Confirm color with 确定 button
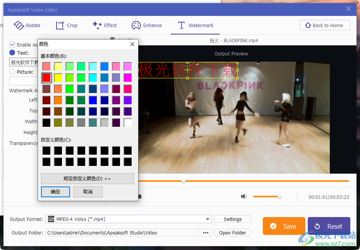Image resolution: width=360 pixels, height=250 pixels. click(55, 192)
